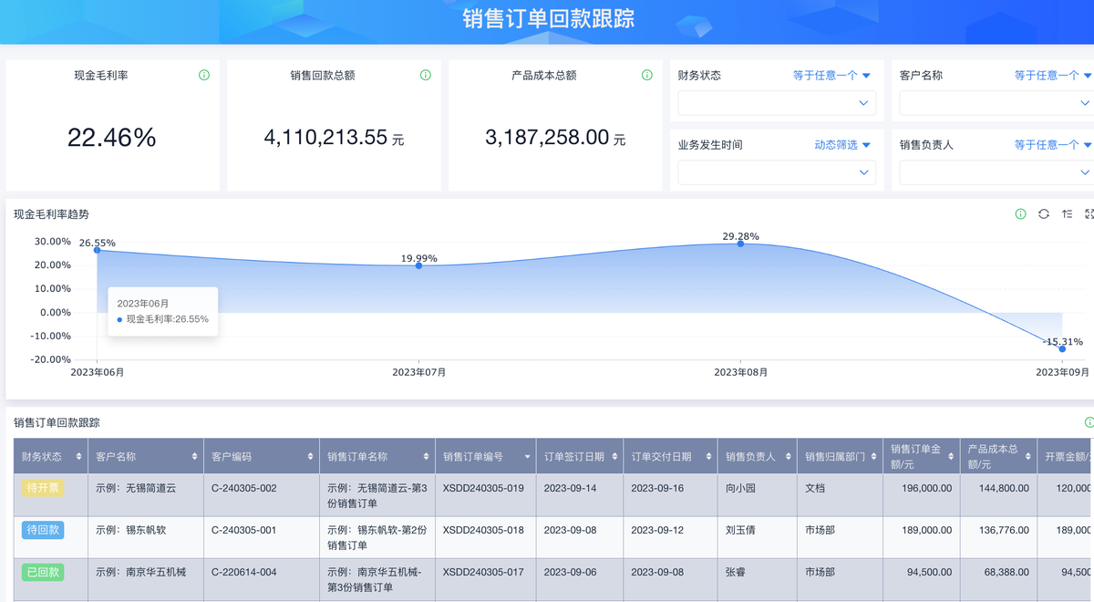Open 销售订单编号 column filter arrow

tap(527, 456)
